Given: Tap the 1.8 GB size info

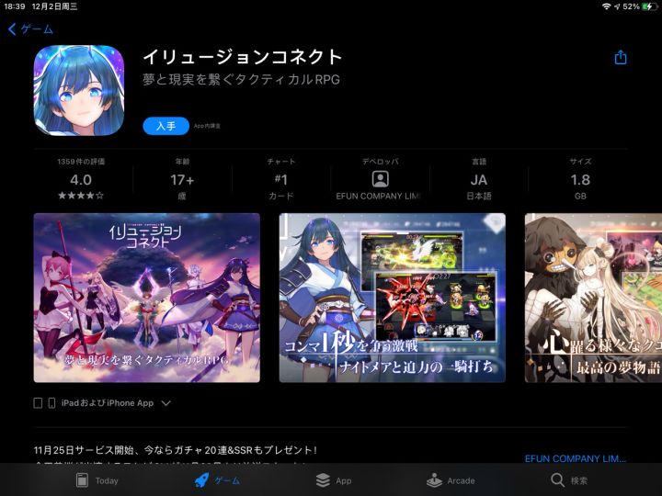Looking at the screenshot, I should click(x=580, y=180).
